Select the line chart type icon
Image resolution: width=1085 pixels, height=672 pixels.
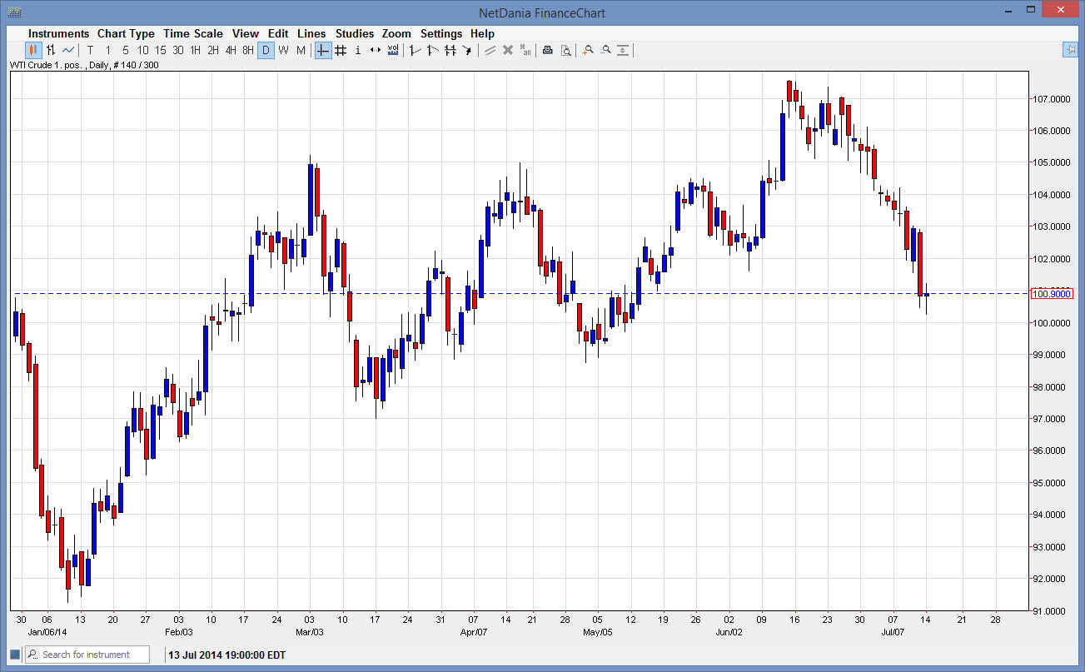(x=67, y=50)
